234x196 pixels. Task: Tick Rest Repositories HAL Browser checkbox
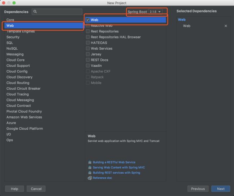(x=88, y=37)
